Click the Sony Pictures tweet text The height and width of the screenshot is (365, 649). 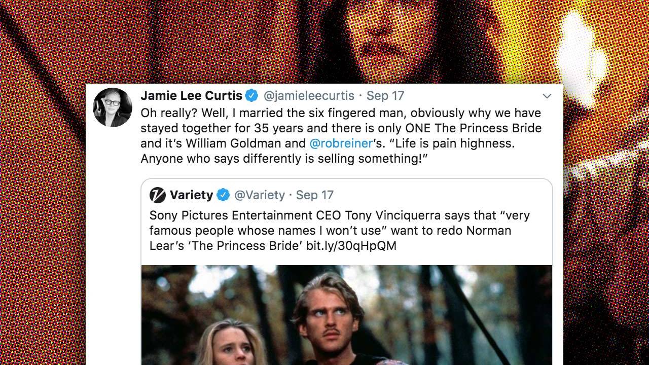point(339,231)
